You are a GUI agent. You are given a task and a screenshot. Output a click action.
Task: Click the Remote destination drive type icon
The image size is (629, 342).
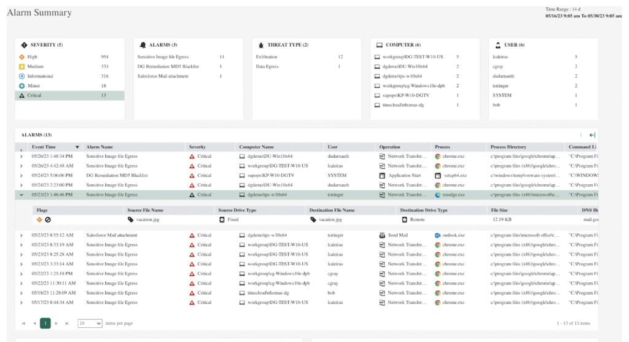point(405,219)
